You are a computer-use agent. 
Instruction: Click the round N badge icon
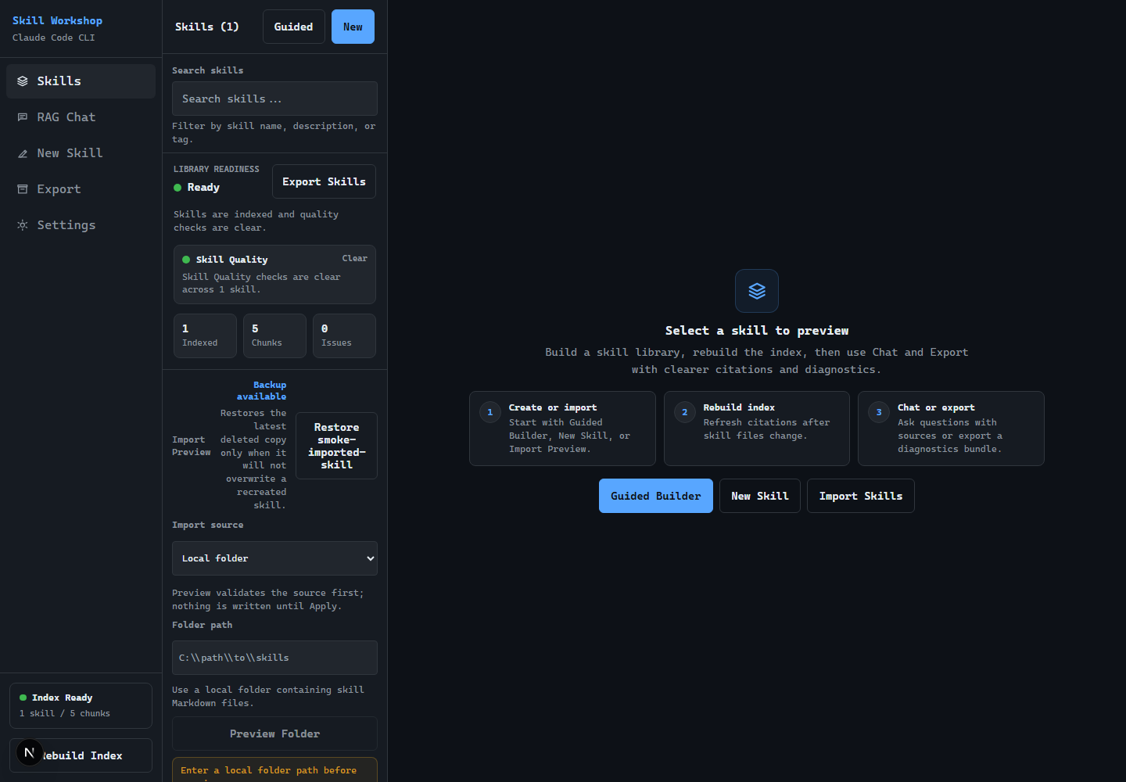click(x=30, y=753)
